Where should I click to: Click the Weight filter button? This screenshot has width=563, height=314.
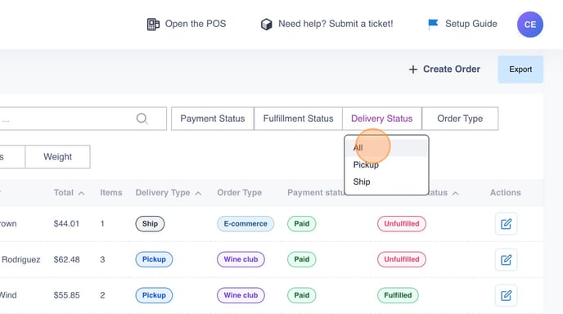click(57, 156)
